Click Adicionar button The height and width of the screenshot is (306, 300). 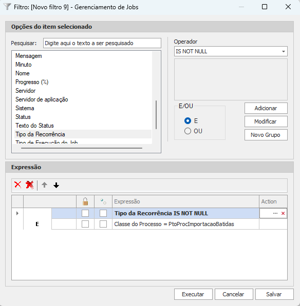pyautogui.click(x=266, y=108)
